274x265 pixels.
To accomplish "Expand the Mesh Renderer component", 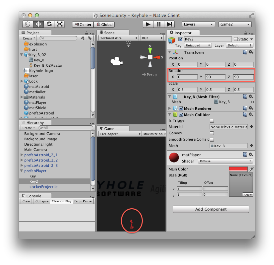I will (170, 108).
